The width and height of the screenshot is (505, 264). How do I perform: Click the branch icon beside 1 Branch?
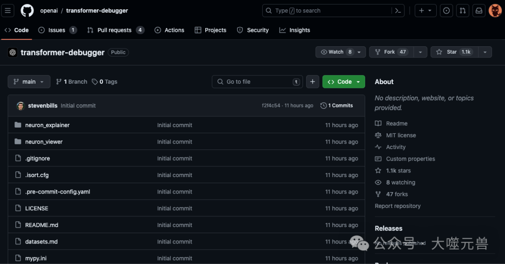click(x=58, y=82)
